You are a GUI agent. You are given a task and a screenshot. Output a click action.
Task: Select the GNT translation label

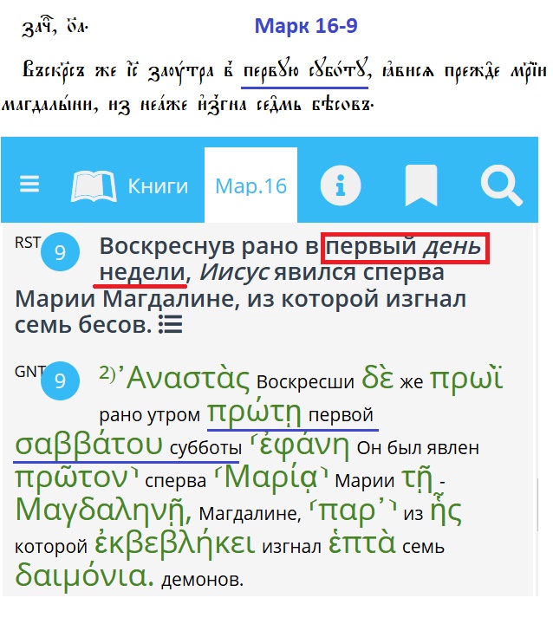pos(29,371)
